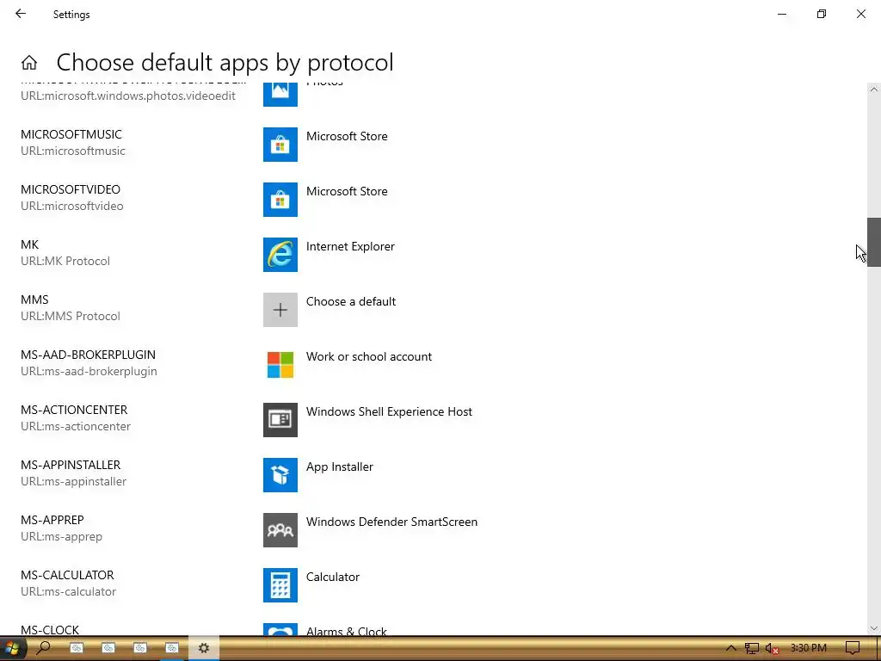
Task: Click the MS-CLOCK protocol name
Action: 50,630
